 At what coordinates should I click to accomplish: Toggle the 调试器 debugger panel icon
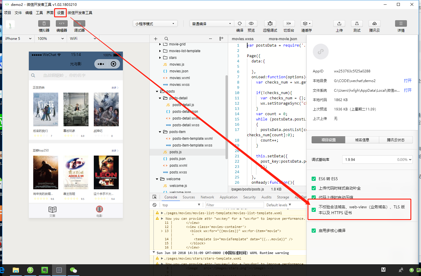click(79, 23)
